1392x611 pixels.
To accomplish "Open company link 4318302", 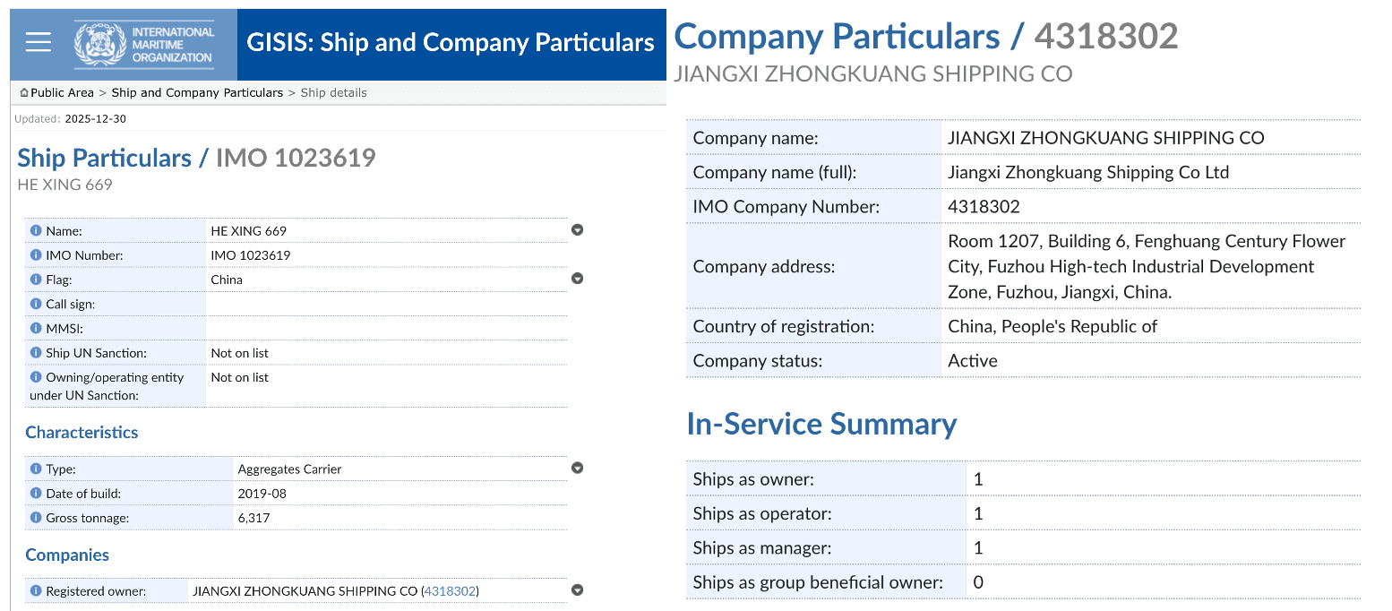I will pyautogui.click(x=450, y=591).
